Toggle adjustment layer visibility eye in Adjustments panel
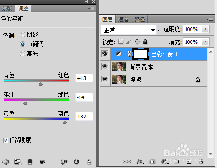 coord(42,162)
